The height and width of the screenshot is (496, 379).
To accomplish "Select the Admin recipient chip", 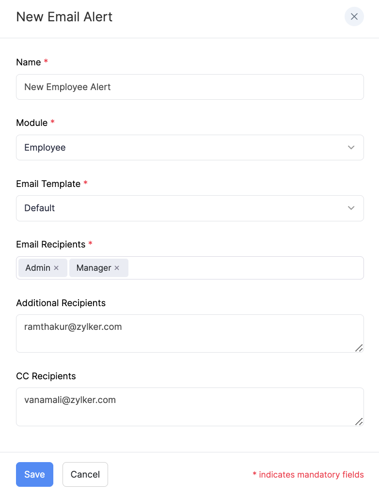I will click(x=38, y=268).
